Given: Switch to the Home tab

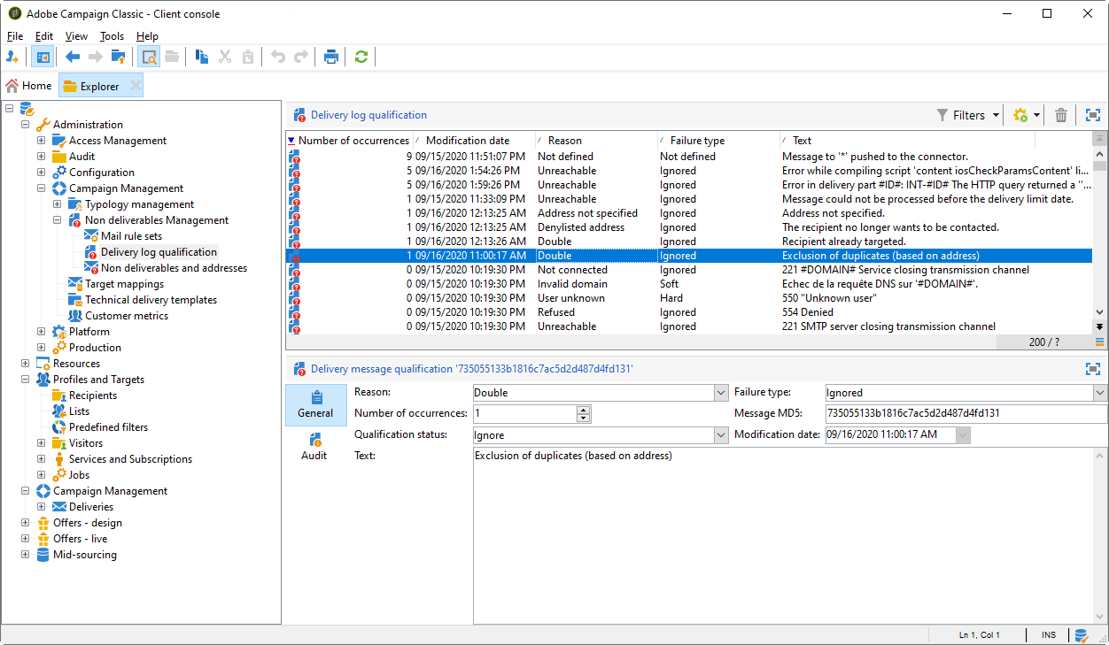Looking at the screenshot, I should (29, 86).
